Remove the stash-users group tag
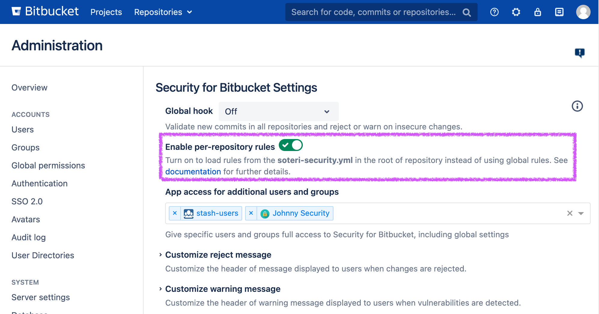This screenshot has height=314, width=599. click(175, 213)
